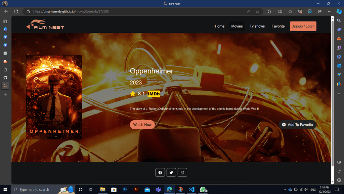Refresh the current page
The image size is (344, 194).
[x=16, y=11]
